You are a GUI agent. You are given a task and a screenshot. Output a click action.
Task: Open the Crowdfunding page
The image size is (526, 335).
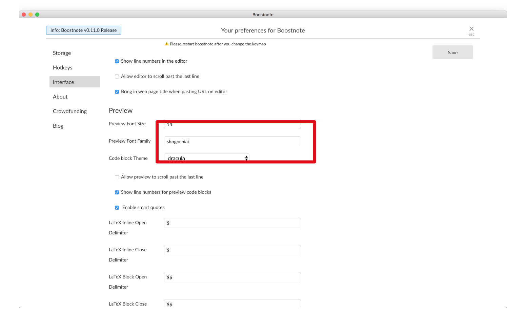pyautogui.click(x=70, y=111)
